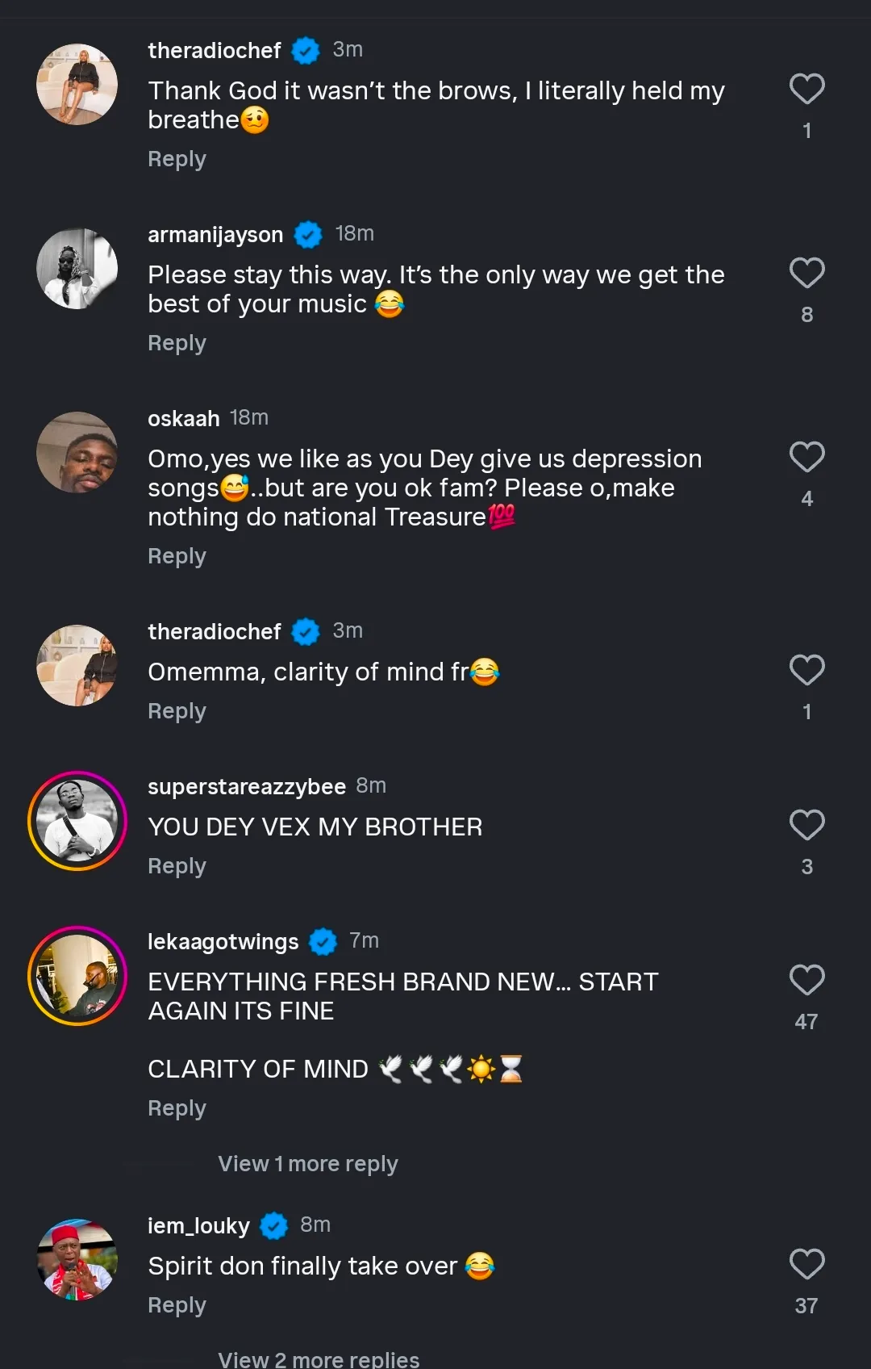Image resolution: width=871 pixels, height=1369 pixels.
Task: Open oskaah's profile via username
Action: coord(184,419)
